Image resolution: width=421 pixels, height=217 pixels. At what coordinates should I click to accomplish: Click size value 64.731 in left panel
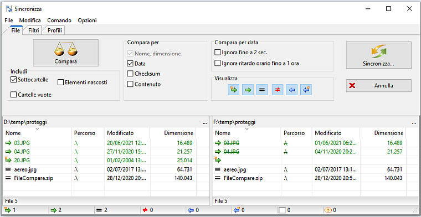[x=184, y=169]
